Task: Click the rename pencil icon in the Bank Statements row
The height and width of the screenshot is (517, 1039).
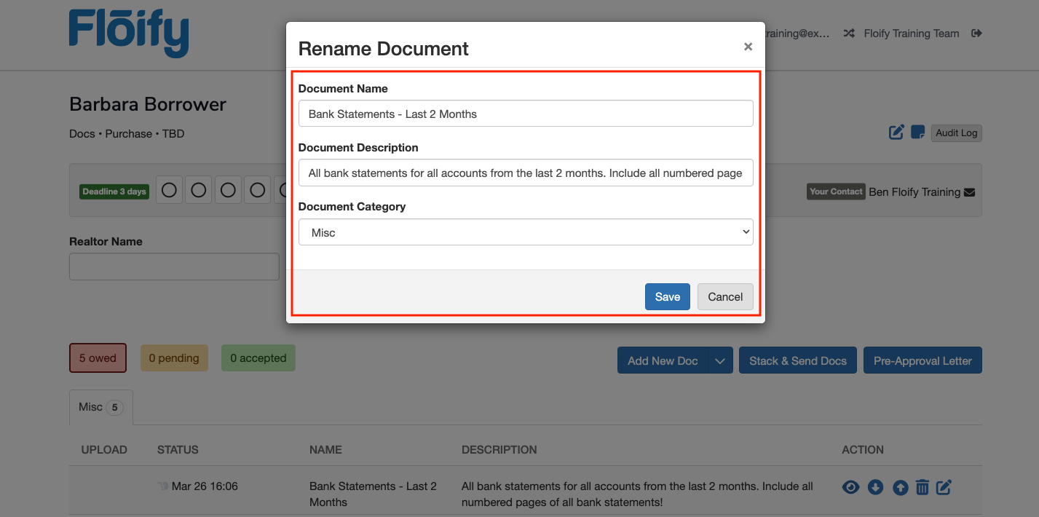Action: pyautogui.click(x=944, y=487)
